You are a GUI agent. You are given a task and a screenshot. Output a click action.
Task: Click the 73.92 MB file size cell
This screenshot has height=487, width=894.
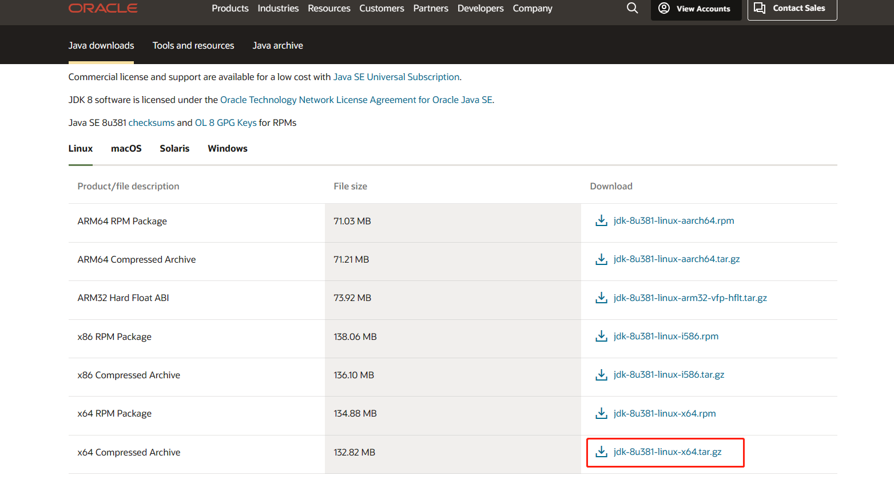point(453,300)
